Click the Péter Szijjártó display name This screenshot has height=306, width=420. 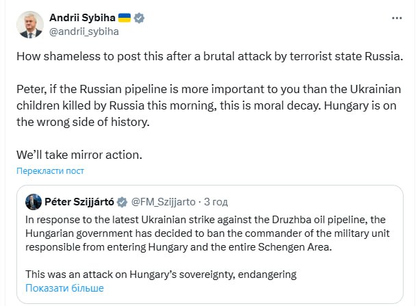[x=79, y=202]
